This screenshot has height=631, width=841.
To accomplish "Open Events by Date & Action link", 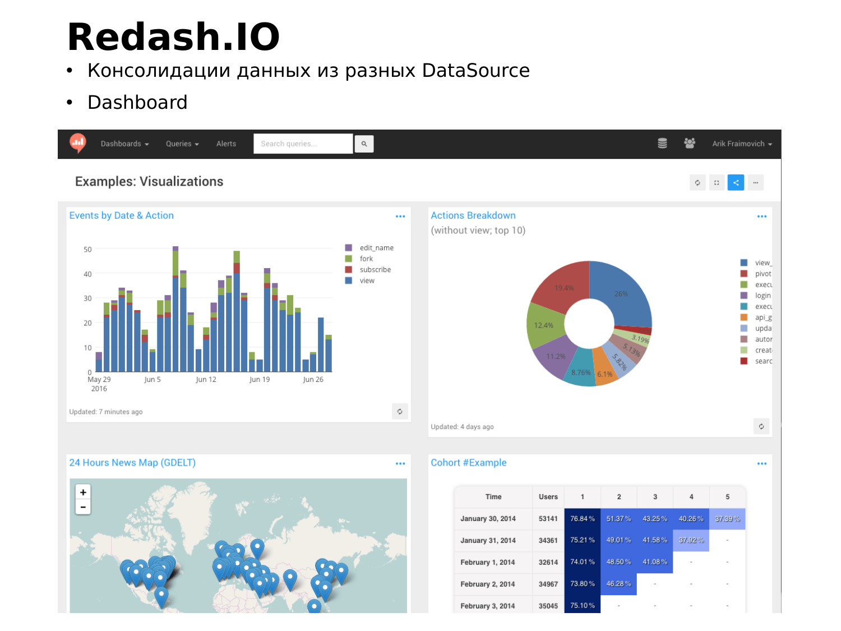I will [x=121, y=215].
